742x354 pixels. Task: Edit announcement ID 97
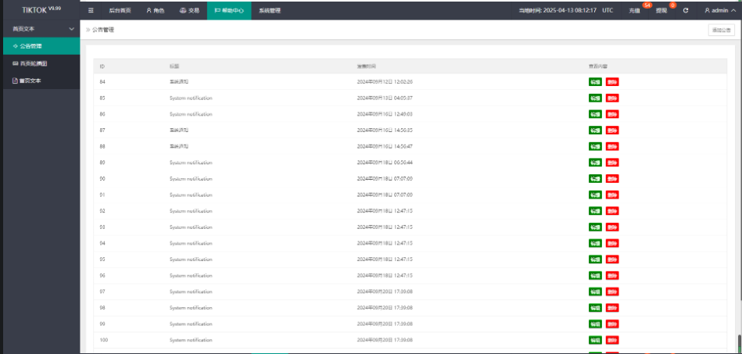595,291
